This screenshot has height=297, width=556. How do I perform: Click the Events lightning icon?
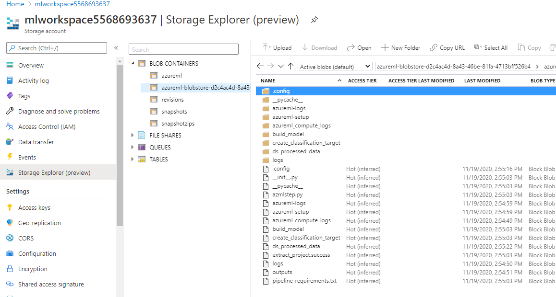(10, 157)
